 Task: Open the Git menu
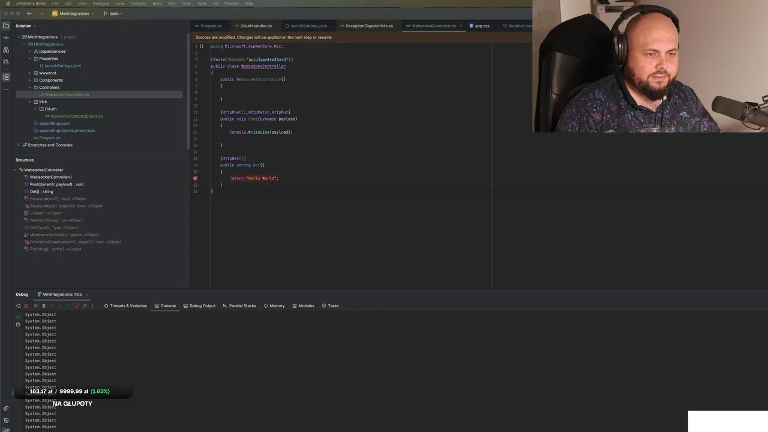[x=215, y=4]
